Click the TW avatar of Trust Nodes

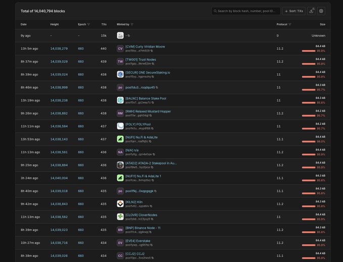point(120,62)
